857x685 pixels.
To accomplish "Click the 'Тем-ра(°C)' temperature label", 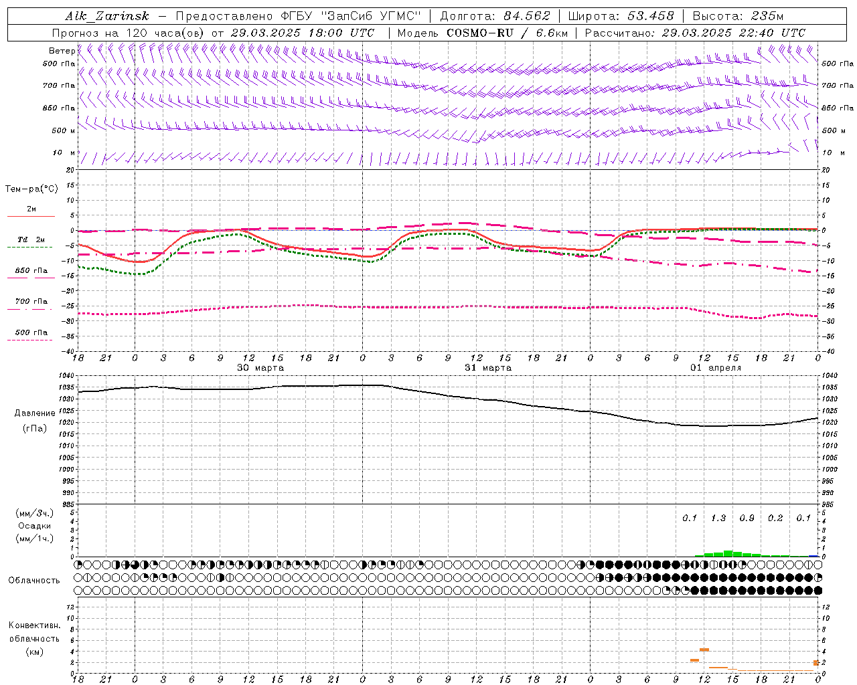I will tap(31, 189).
